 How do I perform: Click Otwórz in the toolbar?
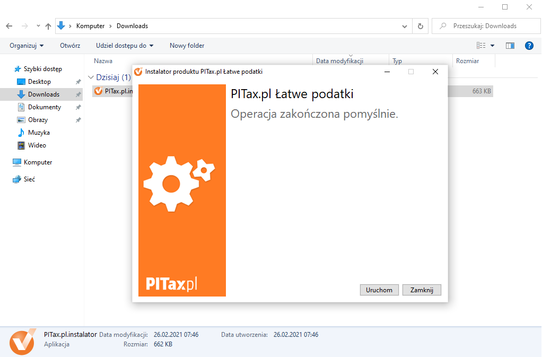70,46
